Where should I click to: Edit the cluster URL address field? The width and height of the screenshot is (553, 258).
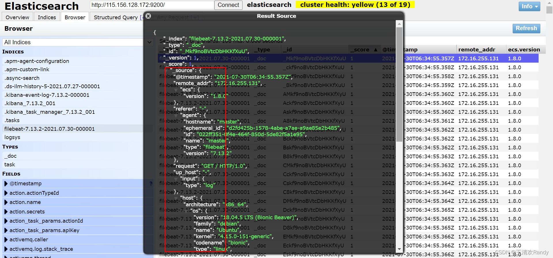152,5
